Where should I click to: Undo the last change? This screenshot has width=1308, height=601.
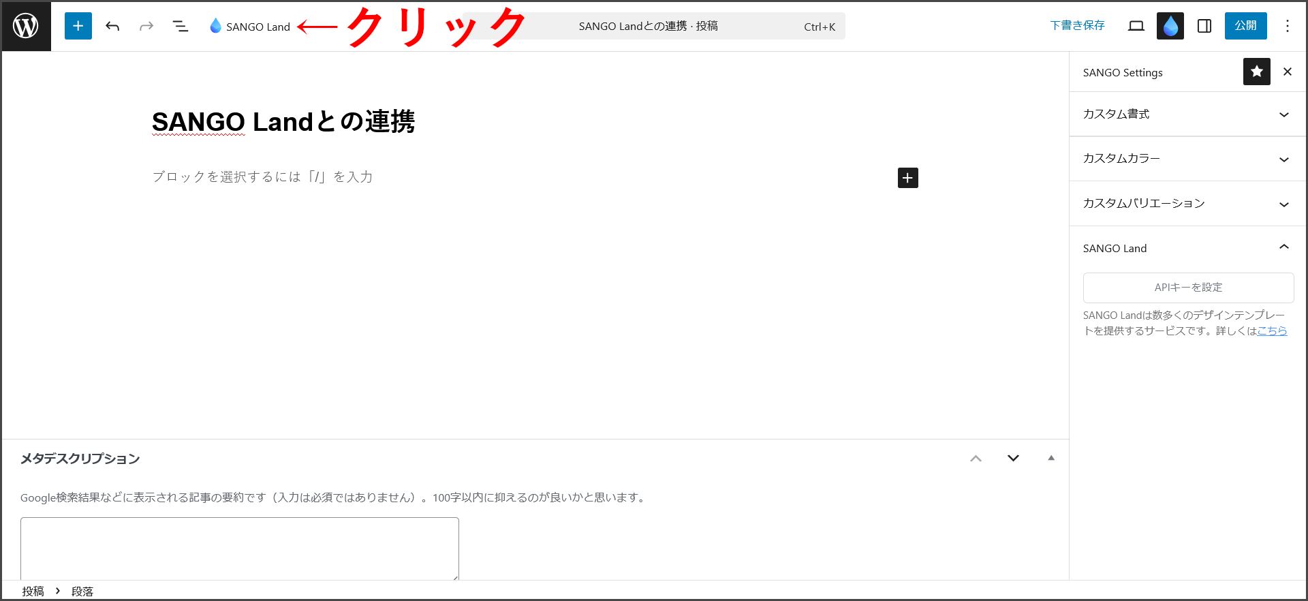pos(112,26)
